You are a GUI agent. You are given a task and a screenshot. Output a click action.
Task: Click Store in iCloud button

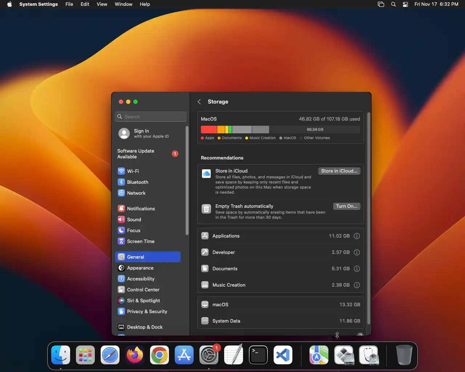[x=339, y=171]
